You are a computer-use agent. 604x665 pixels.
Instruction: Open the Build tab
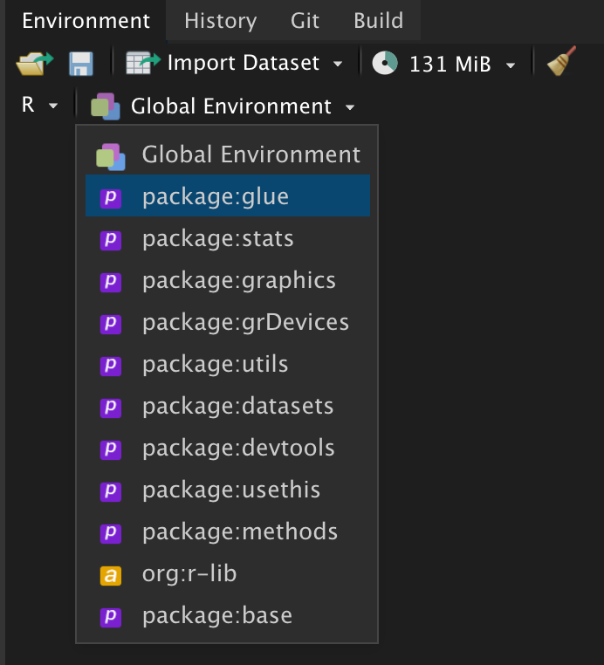(378, 21)
